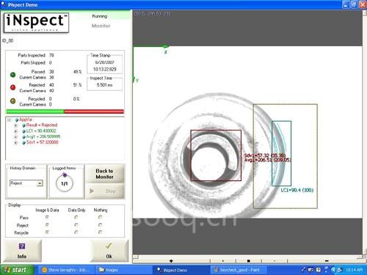Expand the Result = Rejected tree node
Viewport: 367px width, 275px height.
(16, 125)
